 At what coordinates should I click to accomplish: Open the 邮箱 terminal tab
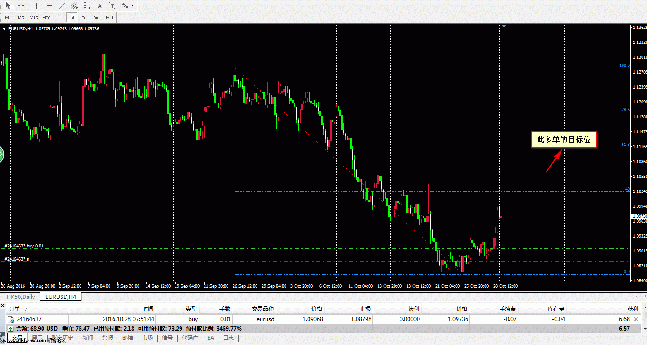pos(128,338)
